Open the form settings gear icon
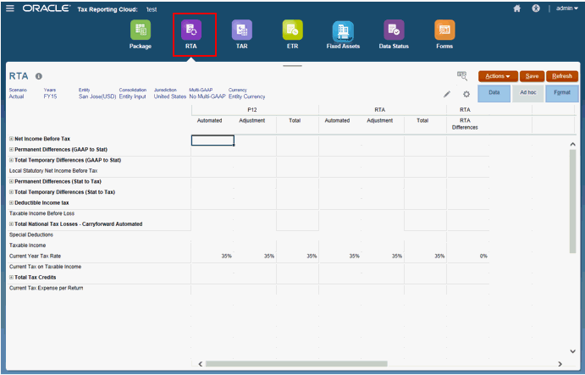Image resolution: width=585 pixels, height=375 pixels. [x=466, y=94]
